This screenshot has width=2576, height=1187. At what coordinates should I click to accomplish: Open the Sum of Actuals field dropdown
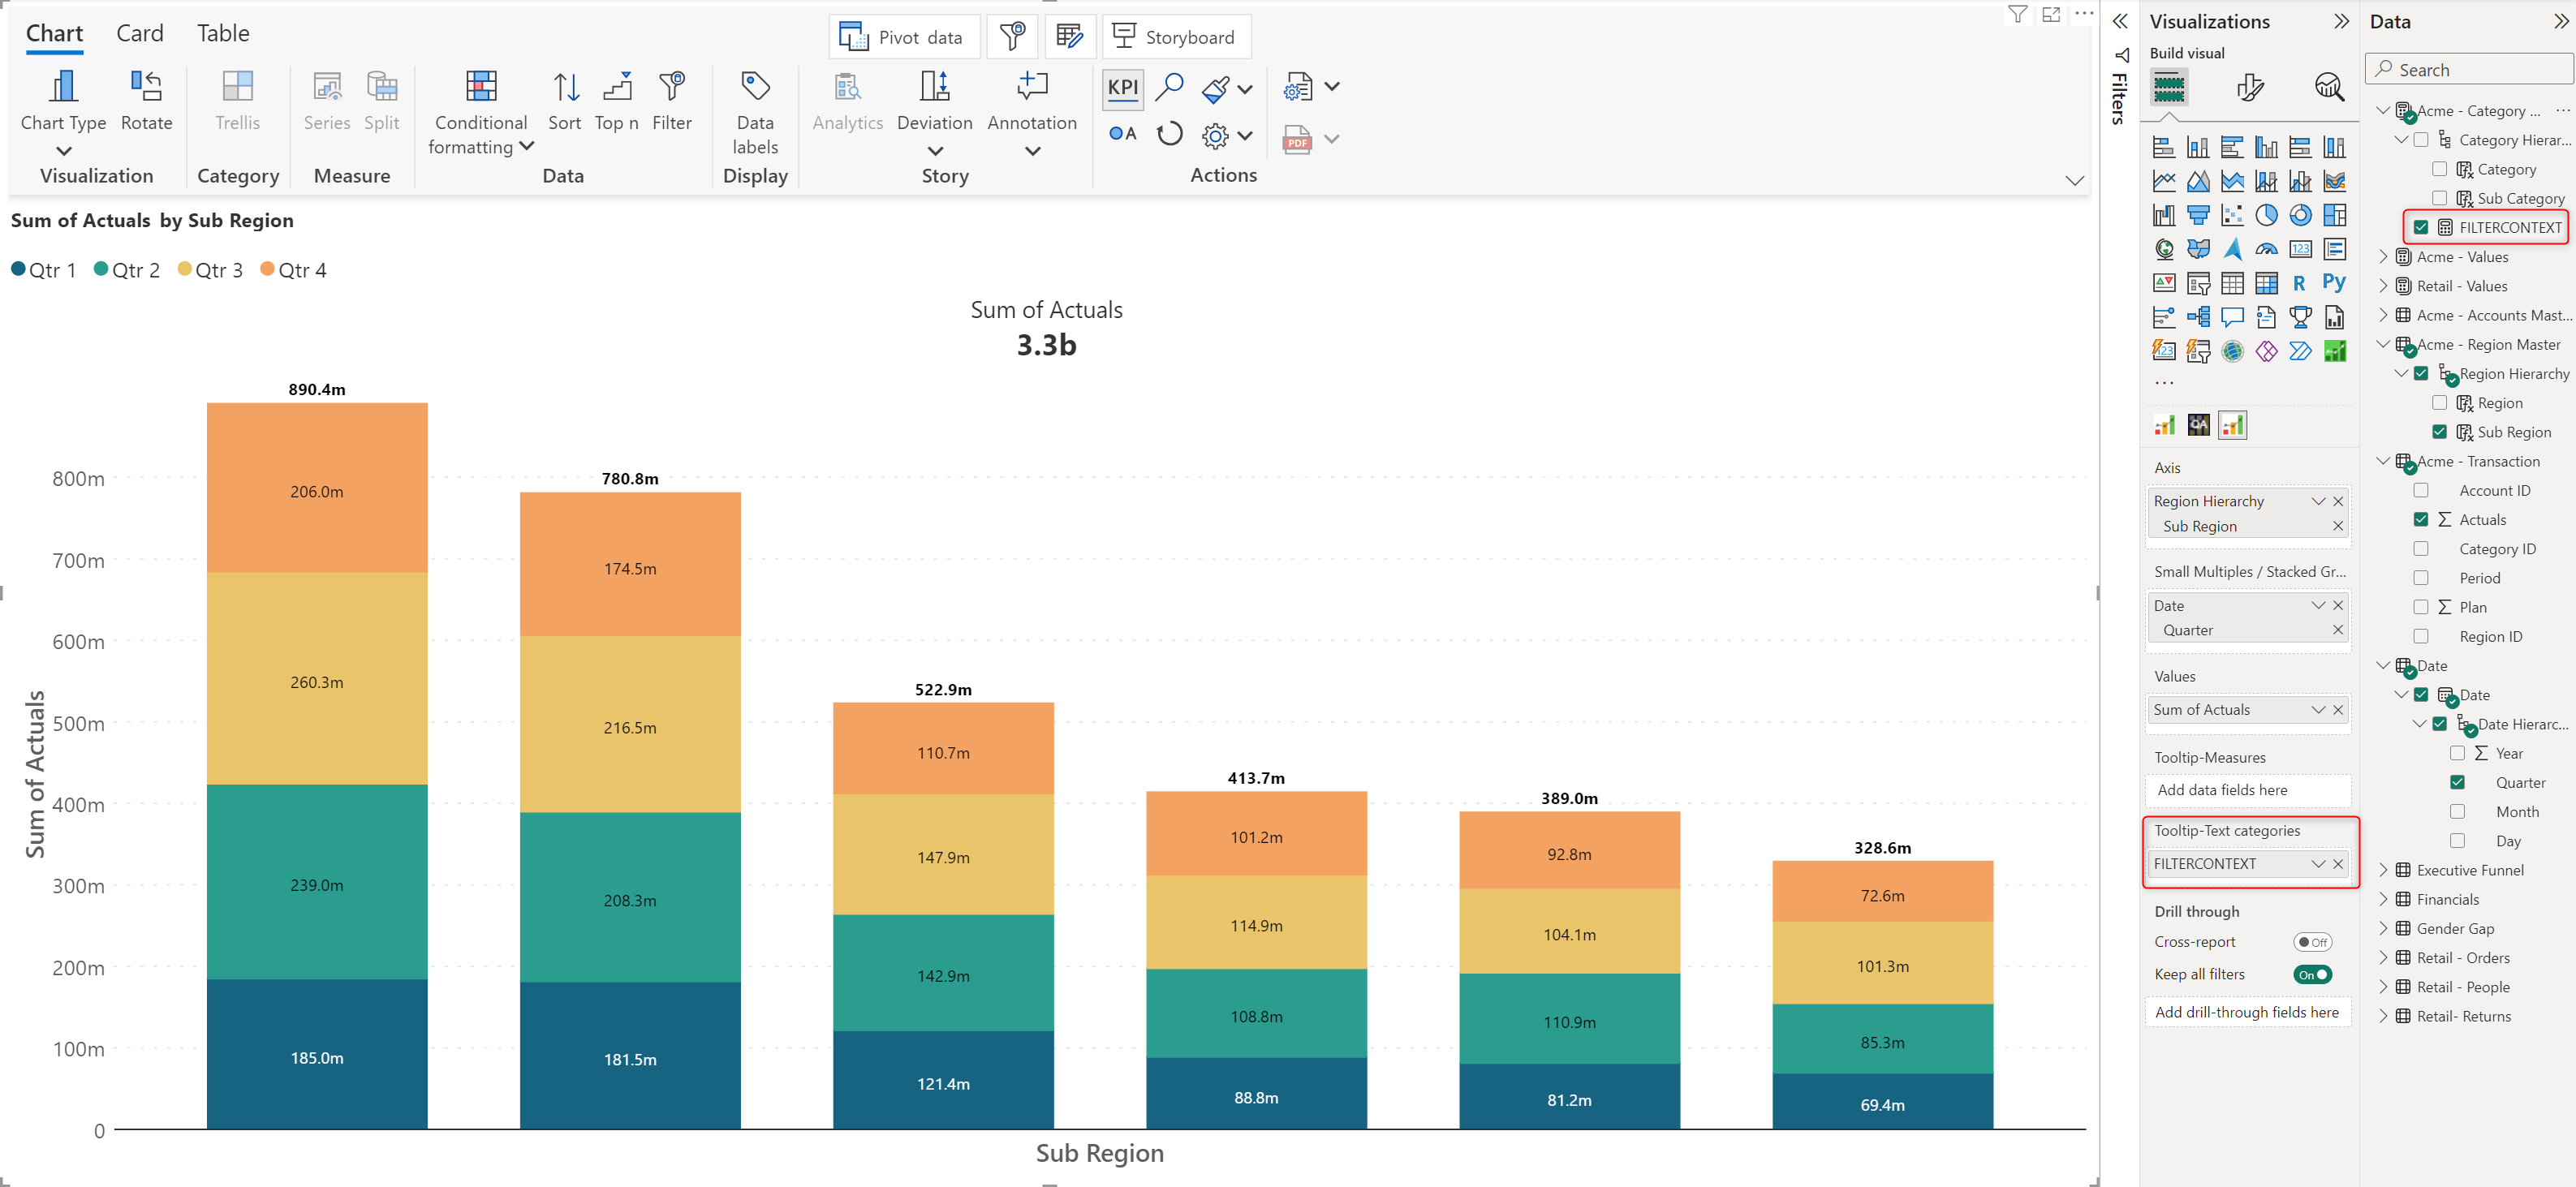(x=2318, y=710)
